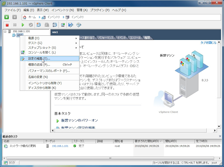The image size is (224, 167).
Task: Click the タスク icon in status bar
Action: click(x=6, y=163)
